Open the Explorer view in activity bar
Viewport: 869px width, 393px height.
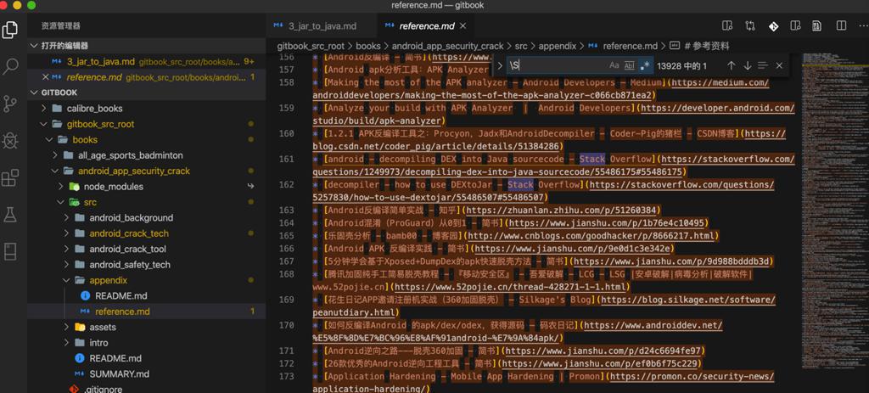[10, 29]
